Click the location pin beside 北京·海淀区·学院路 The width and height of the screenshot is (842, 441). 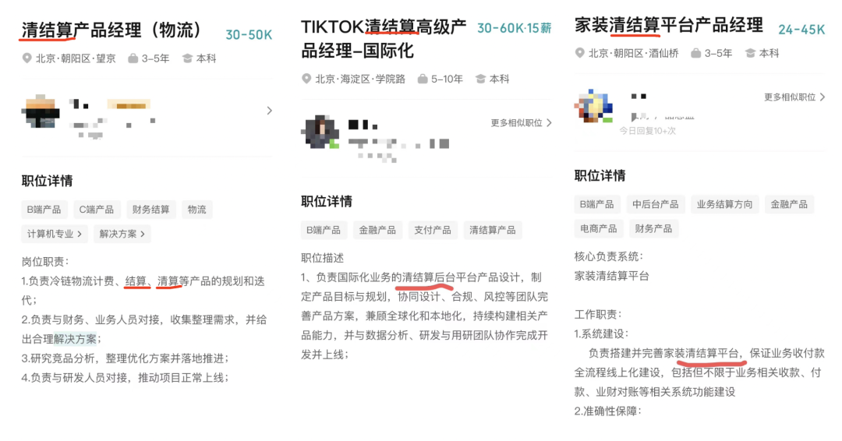[x=306, y=79]
